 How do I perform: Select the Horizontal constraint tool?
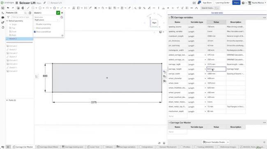click(154, 8)
